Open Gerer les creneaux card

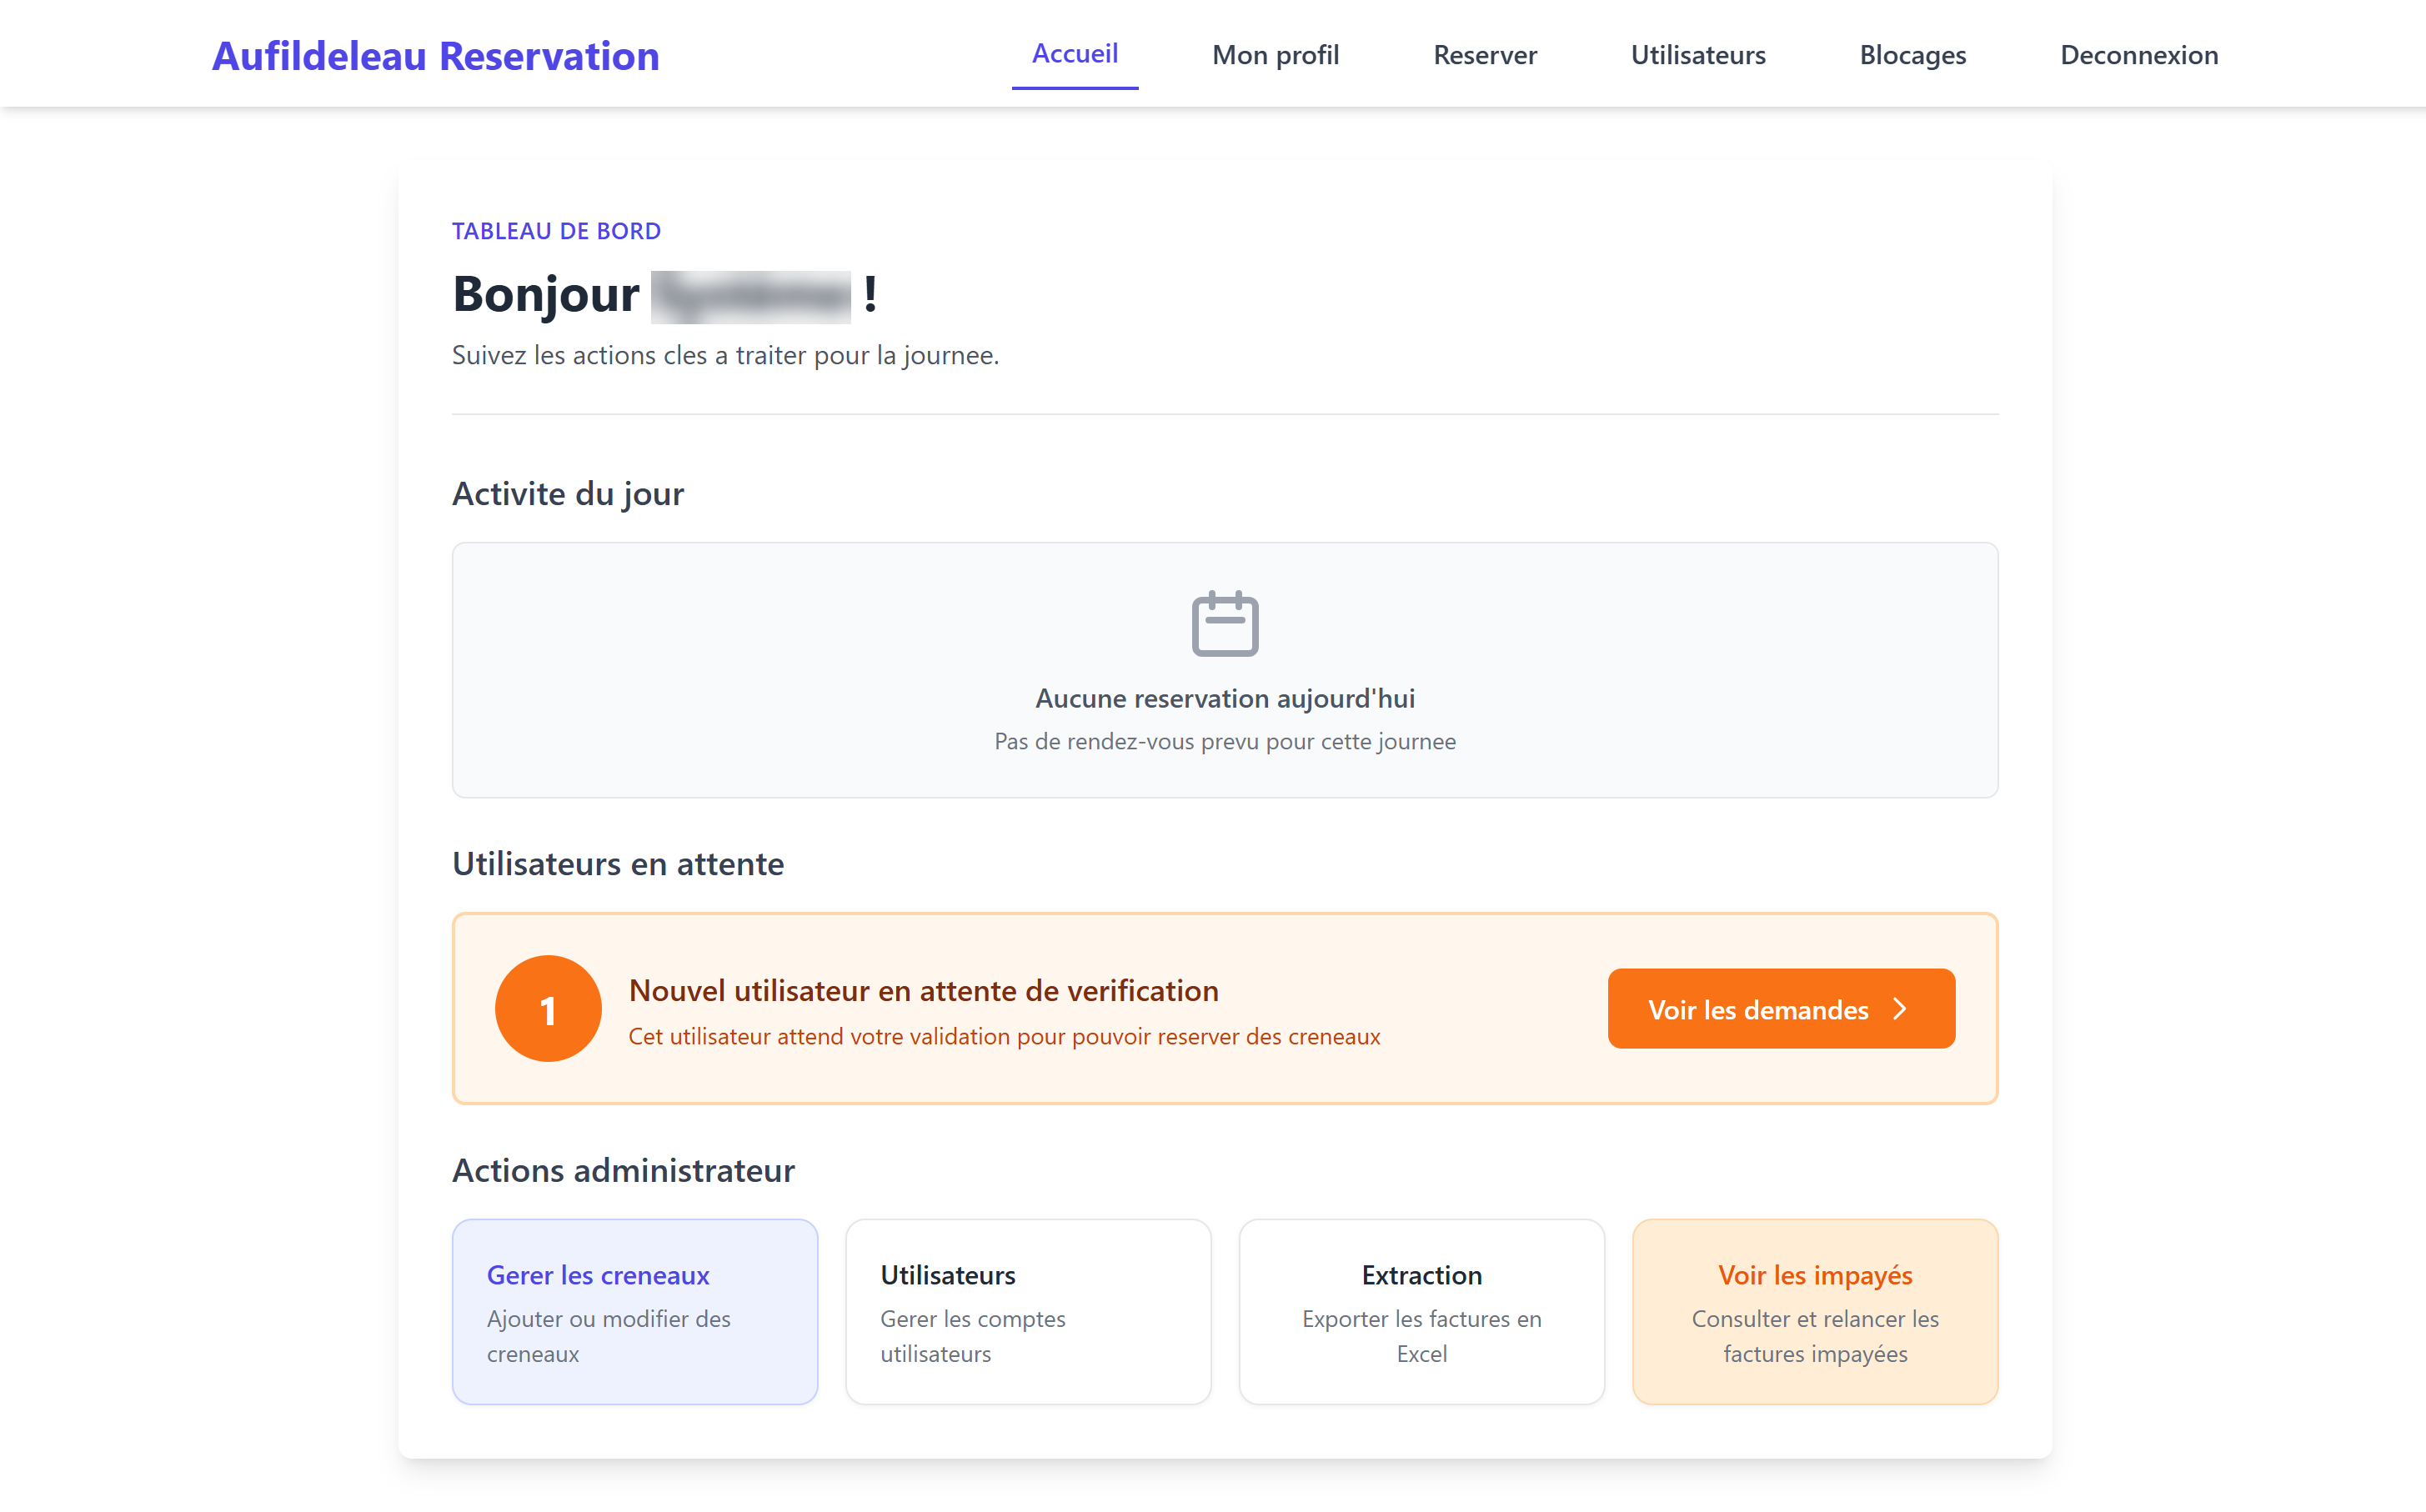click(x=634, y=1311)
